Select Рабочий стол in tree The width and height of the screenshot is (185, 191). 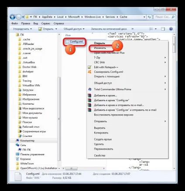point(31,127)
